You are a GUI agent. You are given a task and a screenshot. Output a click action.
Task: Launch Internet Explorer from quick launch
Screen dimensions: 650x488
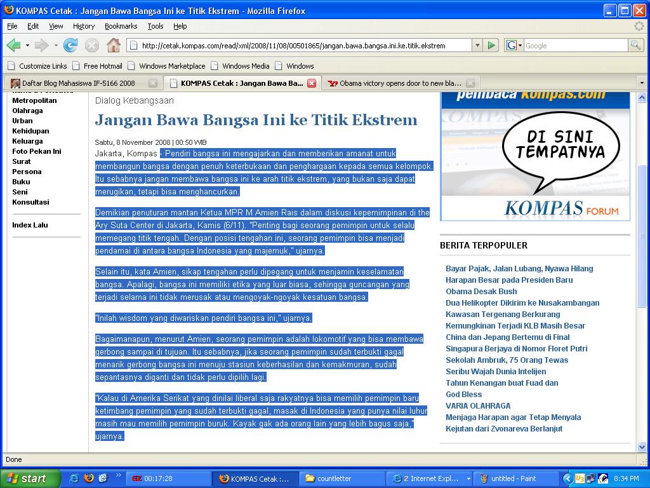[74, 478]
